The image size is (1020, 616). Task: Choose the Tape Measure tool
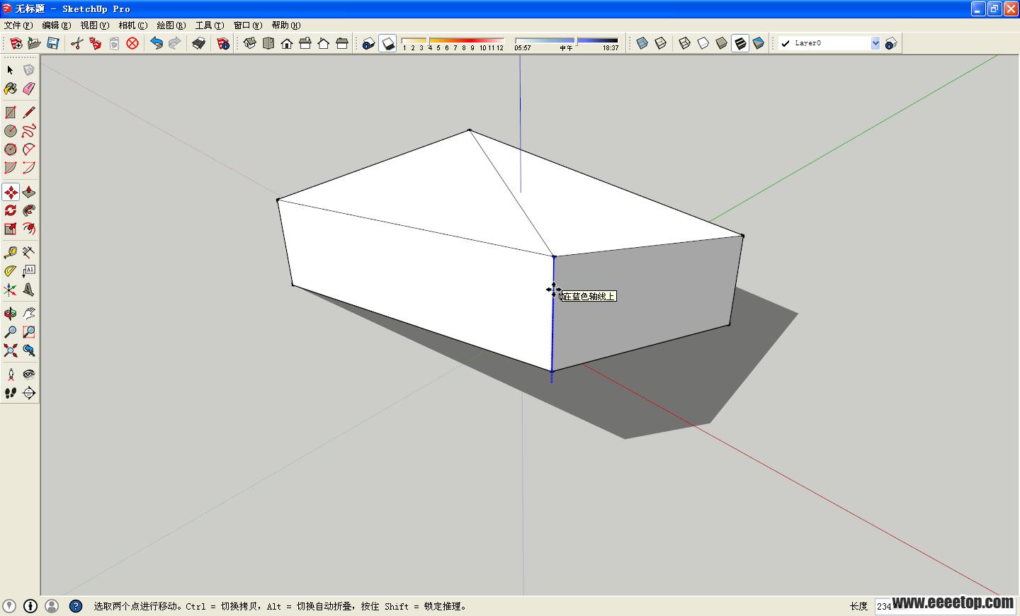point(10,253)
